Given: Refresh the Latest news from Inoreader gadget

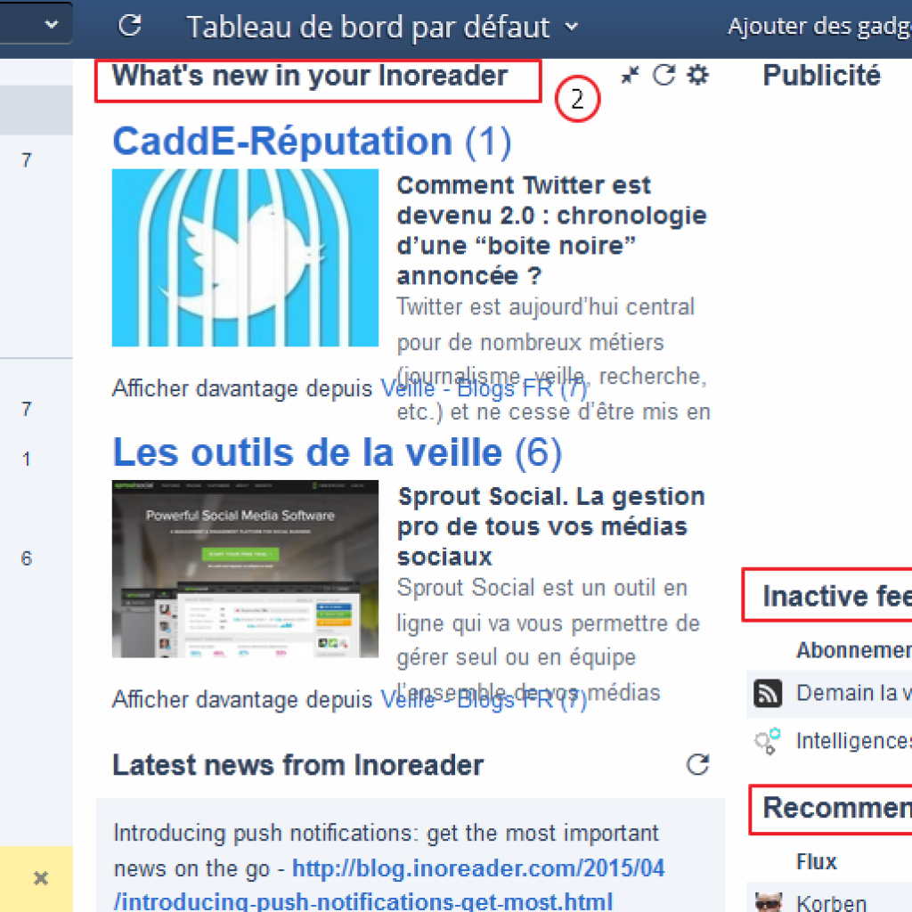Looking at the screenshot, I should 698,764.
